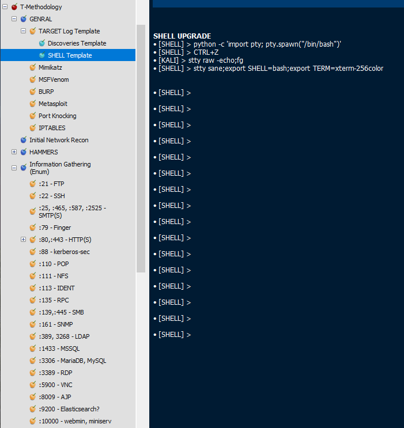Click the tree panel vertical scrollbar

click(x=141, y=144)
